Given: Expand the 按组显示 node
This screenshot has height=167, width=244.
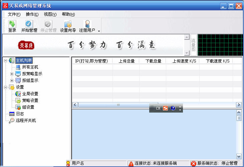Looking at the screenshot, I should tap(12, 80).
